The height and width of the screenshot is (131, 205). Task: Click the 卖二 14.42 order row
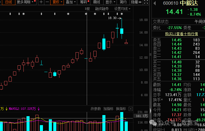(x=176, y=53)
